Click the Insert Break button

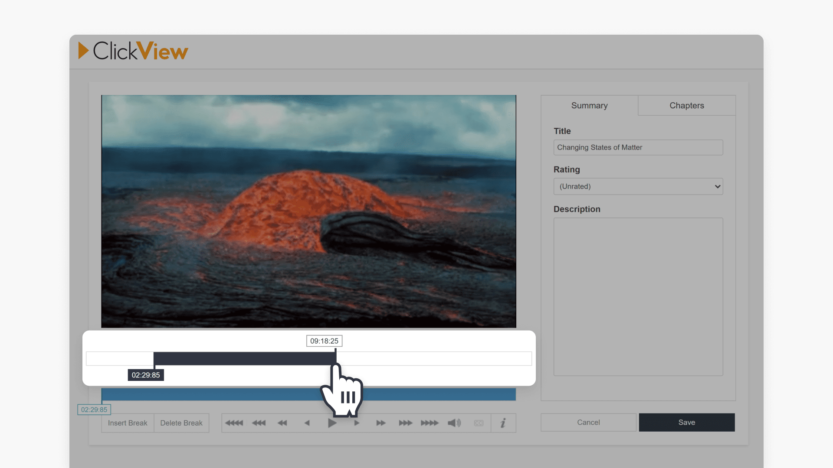[127, 422]
